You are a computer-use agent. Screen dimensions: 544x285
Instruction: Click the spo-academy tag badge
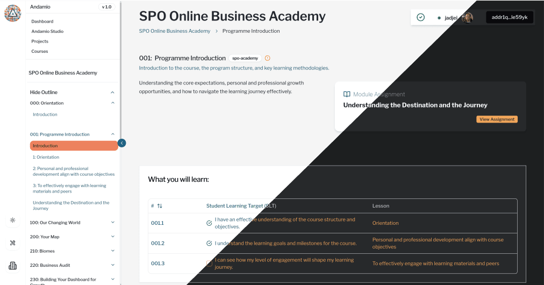[x=245, y=58]
